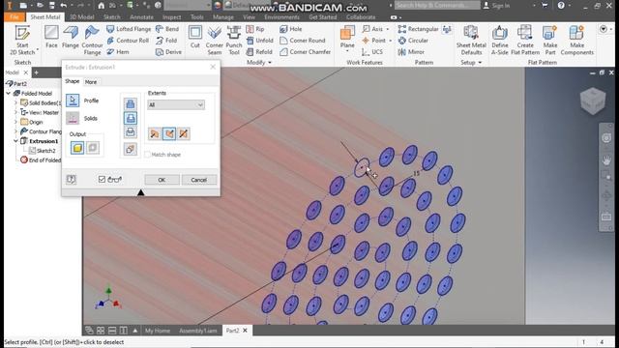This screenshot has width=619, height=348.
Task: Confirm extrusion with OK button
Action: 162,180
